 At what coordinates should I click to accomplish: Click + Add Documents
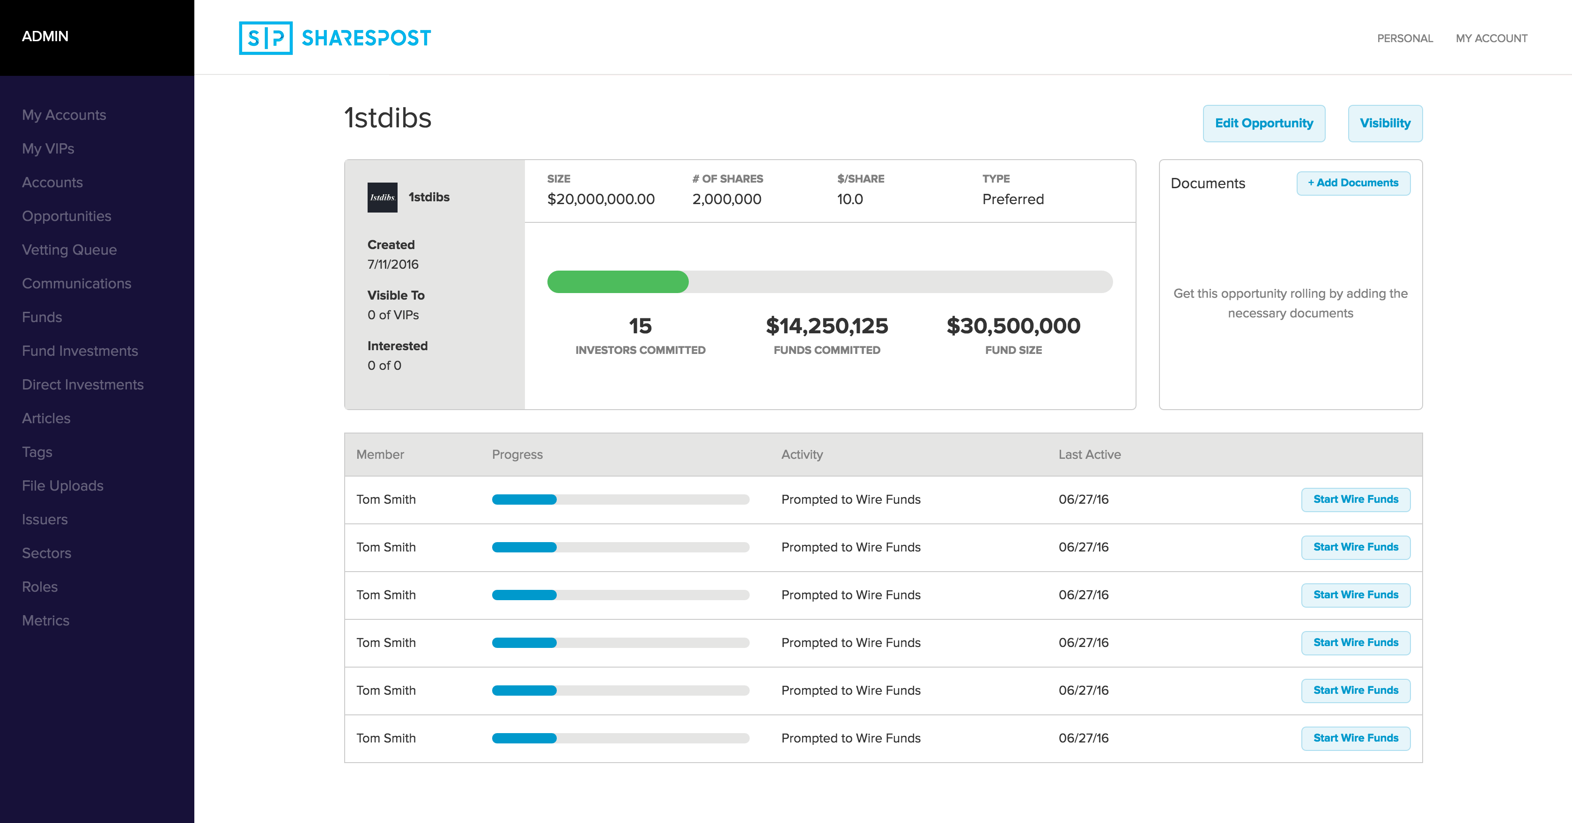tap(1353, 183)
